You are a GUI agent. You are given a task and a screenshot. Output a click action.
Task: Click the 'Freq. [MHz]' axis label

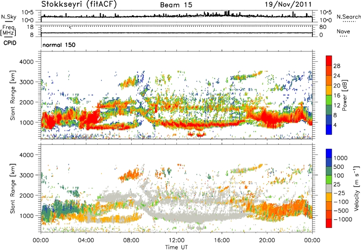[9, 30]
